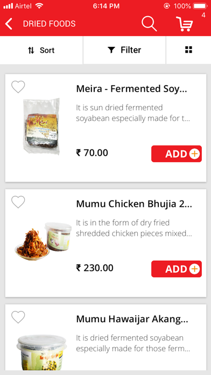211x375 pixels.
Task: Tap the Sort arrows icon
Action: [x=31, y=50]
